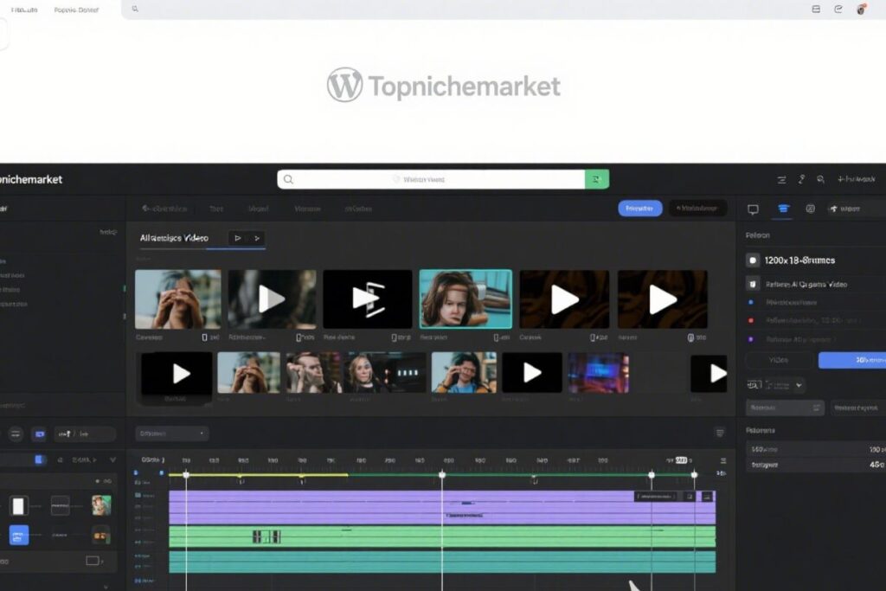886x591 pixels.
Task: Click the playhead handle in the middle of the timeline
Action: point(442,474)
